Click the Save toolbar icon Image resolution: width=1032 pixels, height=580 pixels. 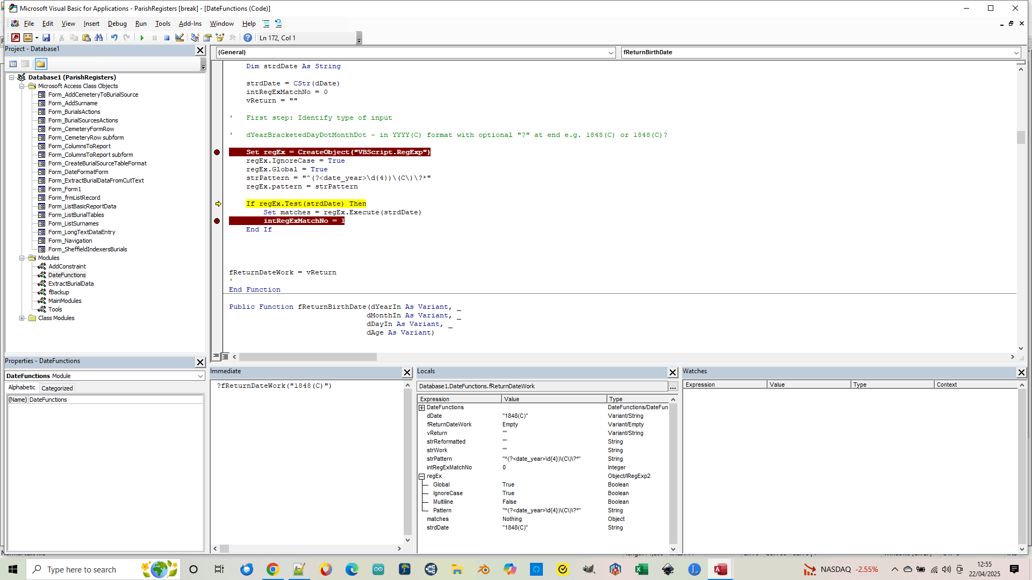click(x=46, y=38)
